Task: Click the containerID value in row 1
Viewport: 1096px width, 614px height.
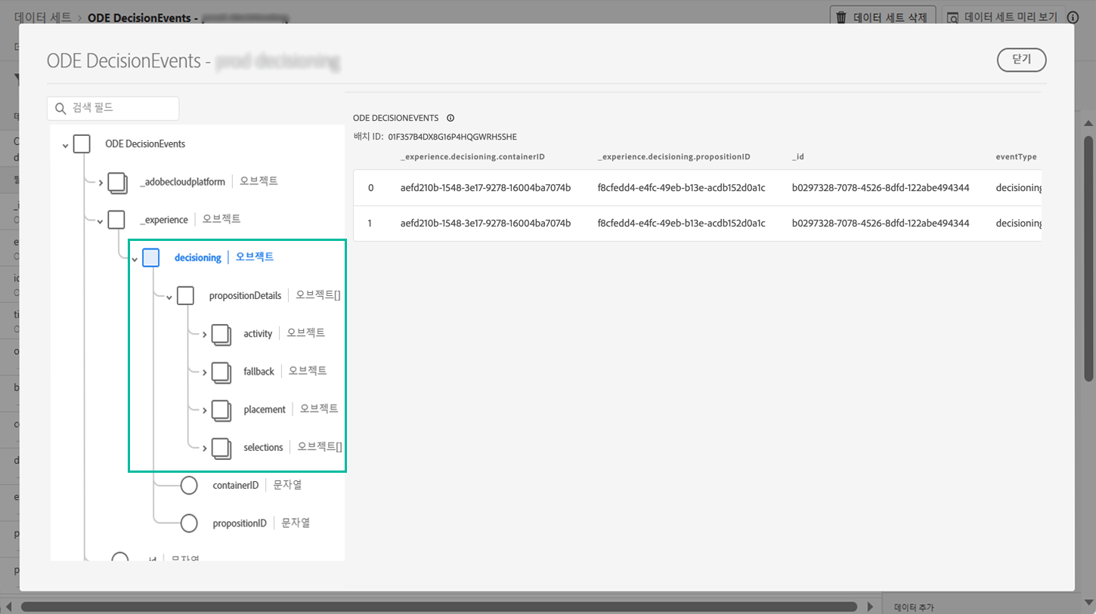Action: [x=485, y=223]
